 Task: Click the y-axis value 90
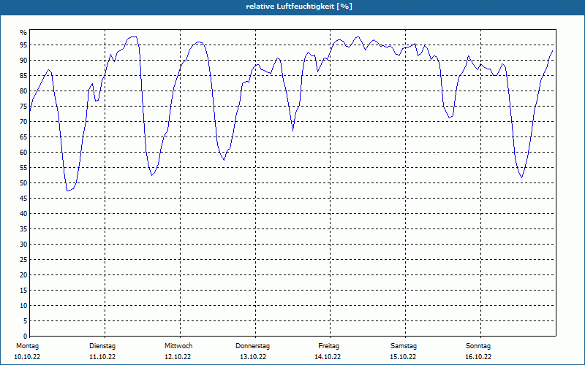pos(23,61)
